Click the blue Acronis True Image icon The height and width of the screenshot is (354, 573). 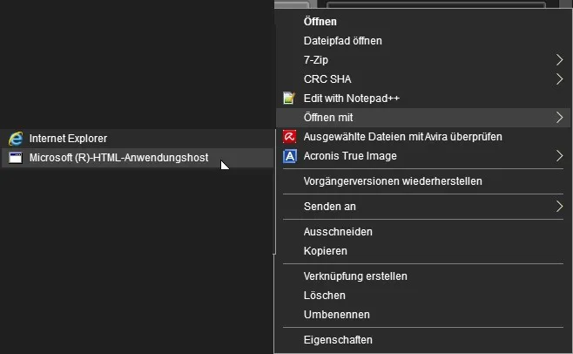289,156
